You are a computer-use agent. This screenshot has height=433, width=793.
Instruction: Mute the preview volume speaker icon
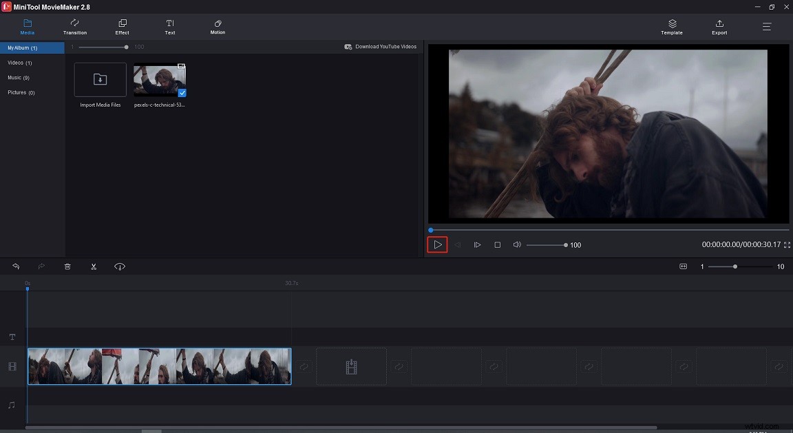tap(517, 245)
